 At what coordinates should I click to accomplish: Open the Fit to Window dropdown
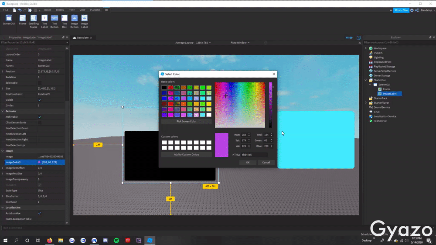click(x=240, y=43)
